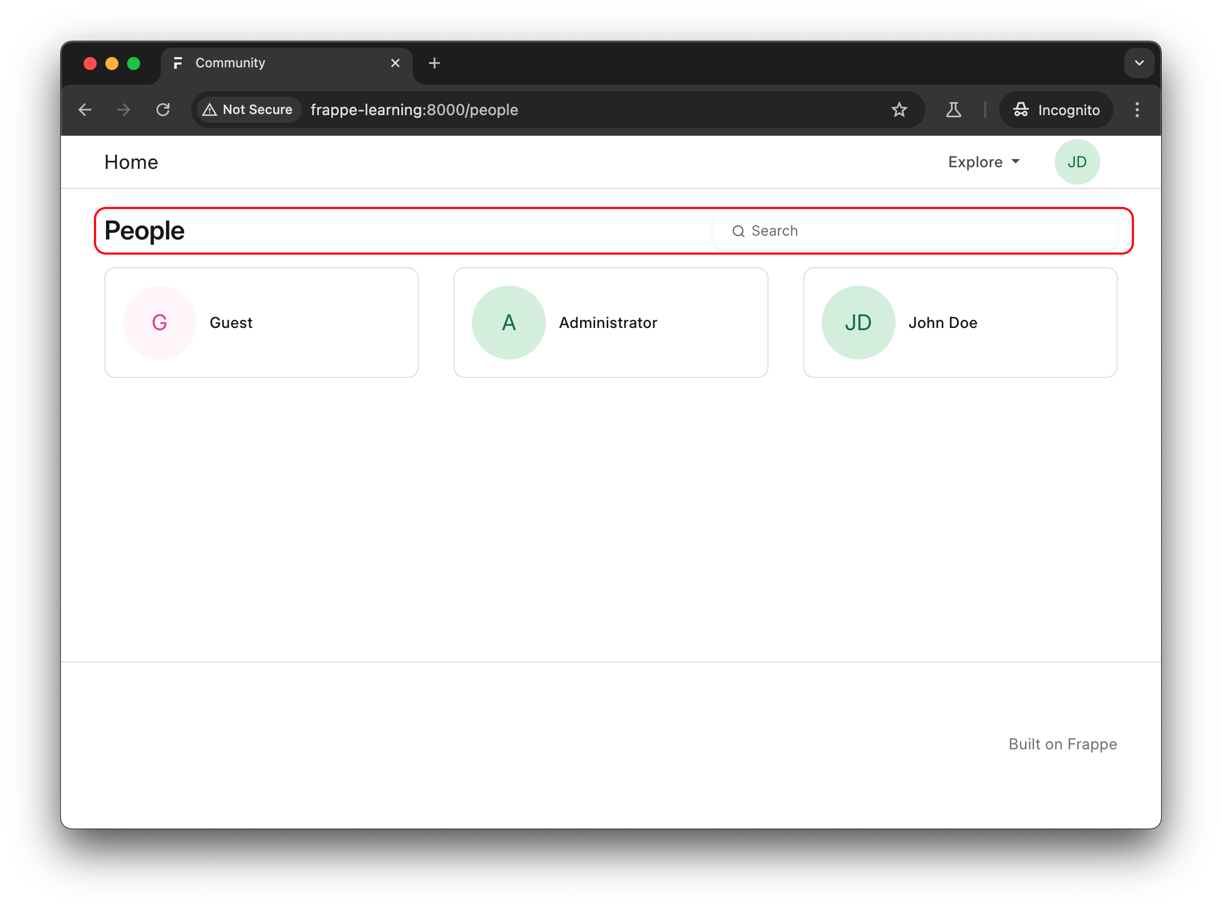This screenshot has height=909, width=1222.
Task: Click the JD avatar in navbar
Action: click(x=1077, y=162)
